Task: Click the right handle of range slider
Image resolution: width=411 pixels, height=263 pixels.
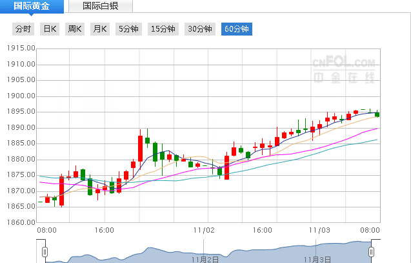Action: 371,251
